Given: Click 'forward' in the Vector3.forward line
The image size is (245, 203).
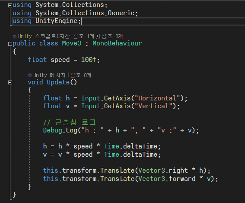Looking at the screenshot, I should point(182,179).
